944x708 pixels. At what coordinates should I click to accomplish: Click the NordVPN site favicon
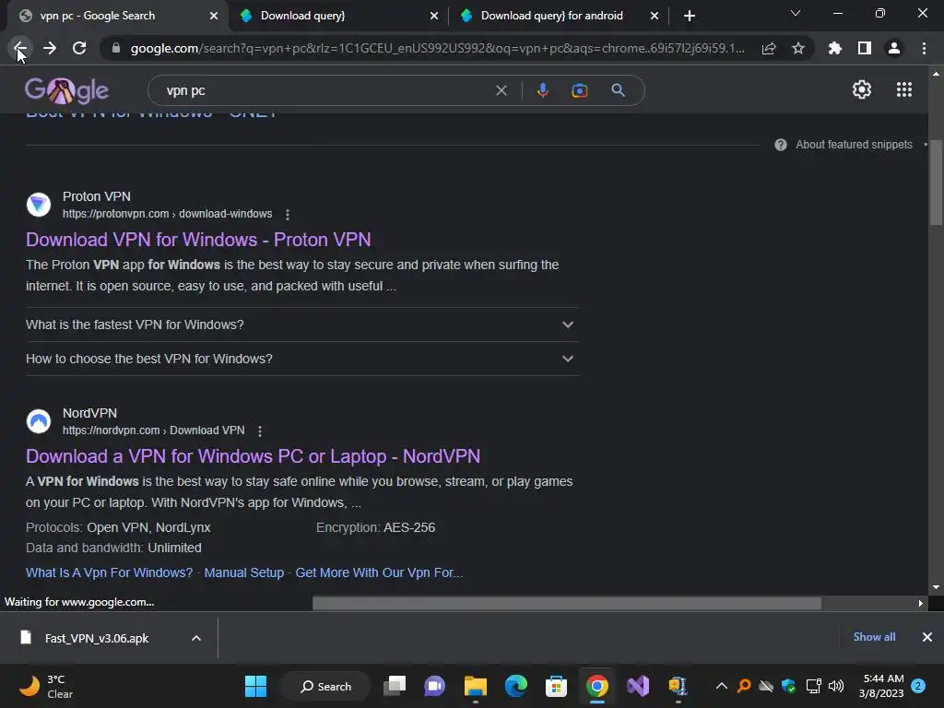point(39,421)
